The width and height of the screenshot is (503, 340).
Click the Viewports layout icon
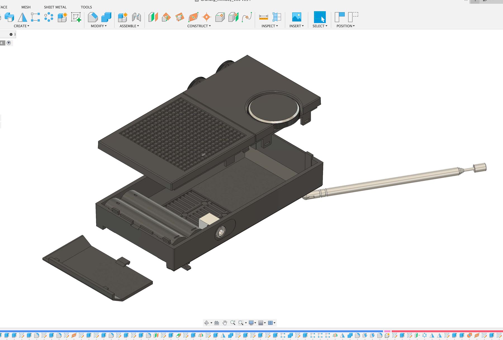click(x=271, y=323)
